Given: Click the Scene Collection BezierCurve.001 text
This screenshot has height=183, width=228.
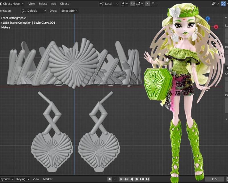Looking at the screenshot, I should point(28,23).
